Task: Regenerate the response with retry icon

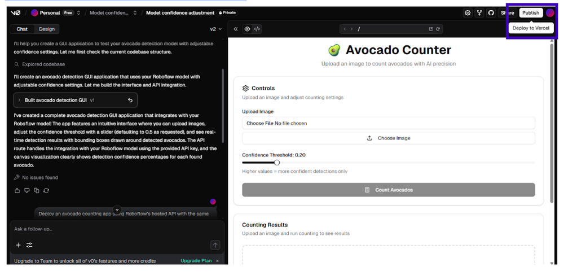Action: pyautogui.click(x=46, y=191)
